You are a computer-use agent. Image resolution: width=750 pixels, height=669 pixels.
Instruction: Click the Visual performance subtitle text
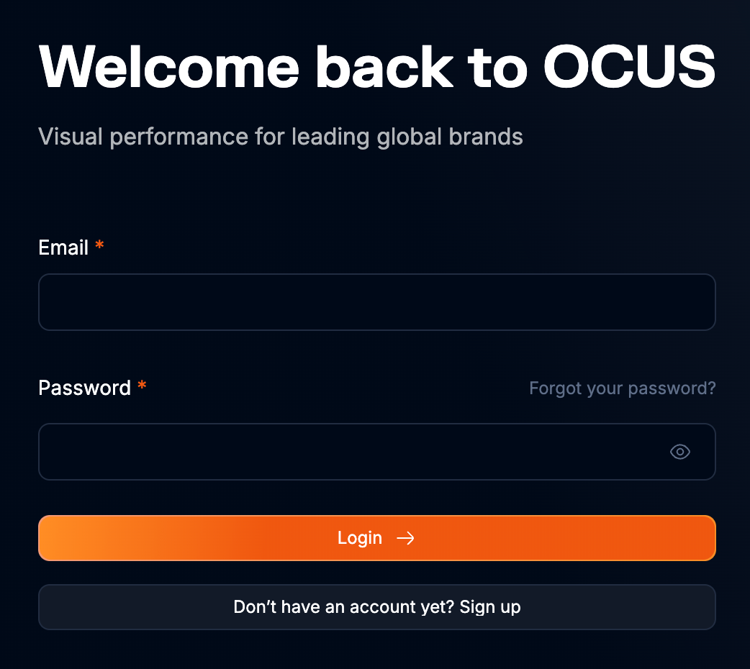(x=280, y=136)
